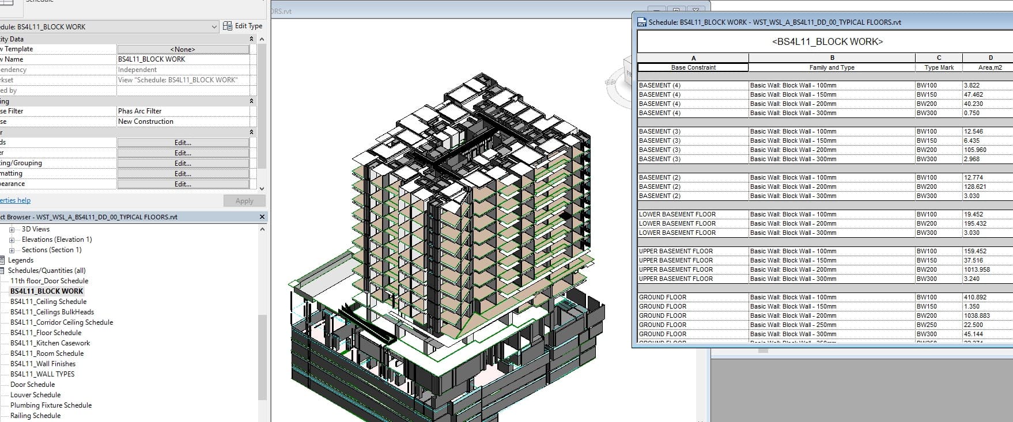The image size is (1013, 422).
Task: Click Edit... for Appearance
Action: point(183,184)
